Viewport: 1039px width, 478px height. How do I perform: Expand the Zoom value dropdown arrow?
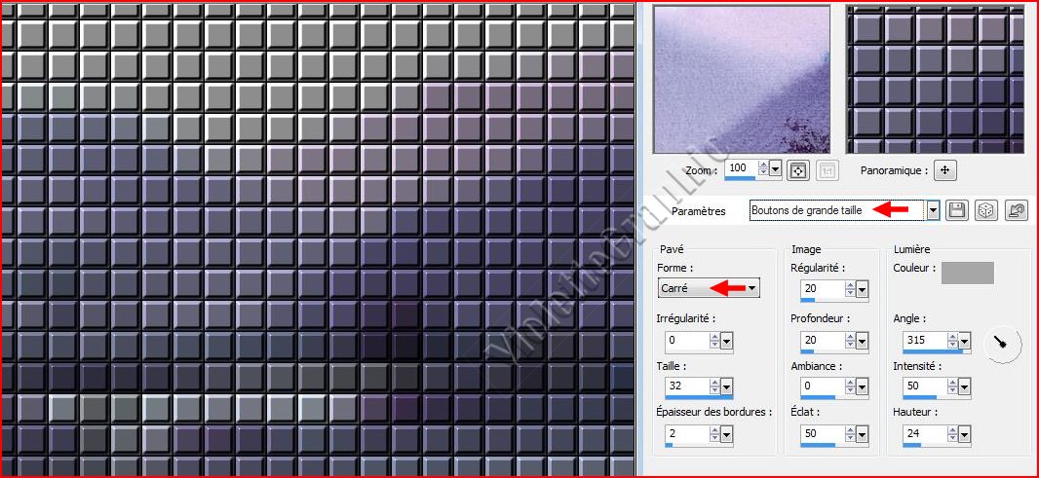776,169
